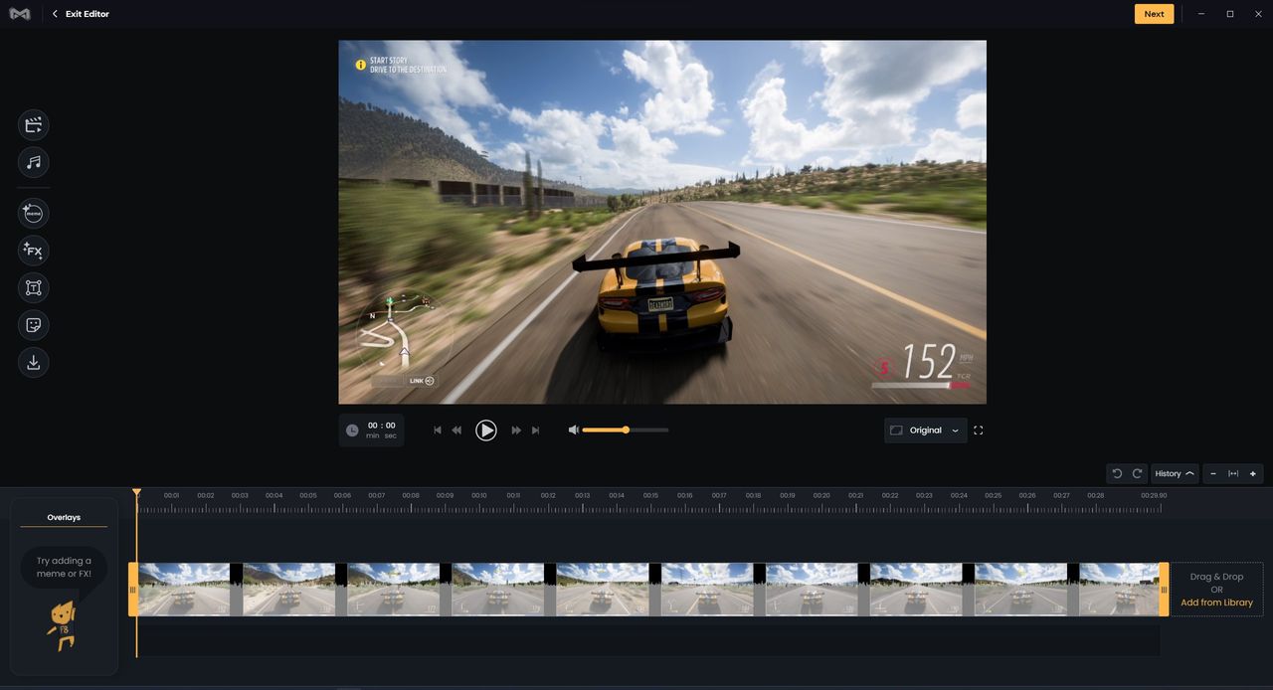Image resolution: width=1273 pixels, height=690 pixels.
Task: Click the right trim handle of clip
Action: [1164, 590]
